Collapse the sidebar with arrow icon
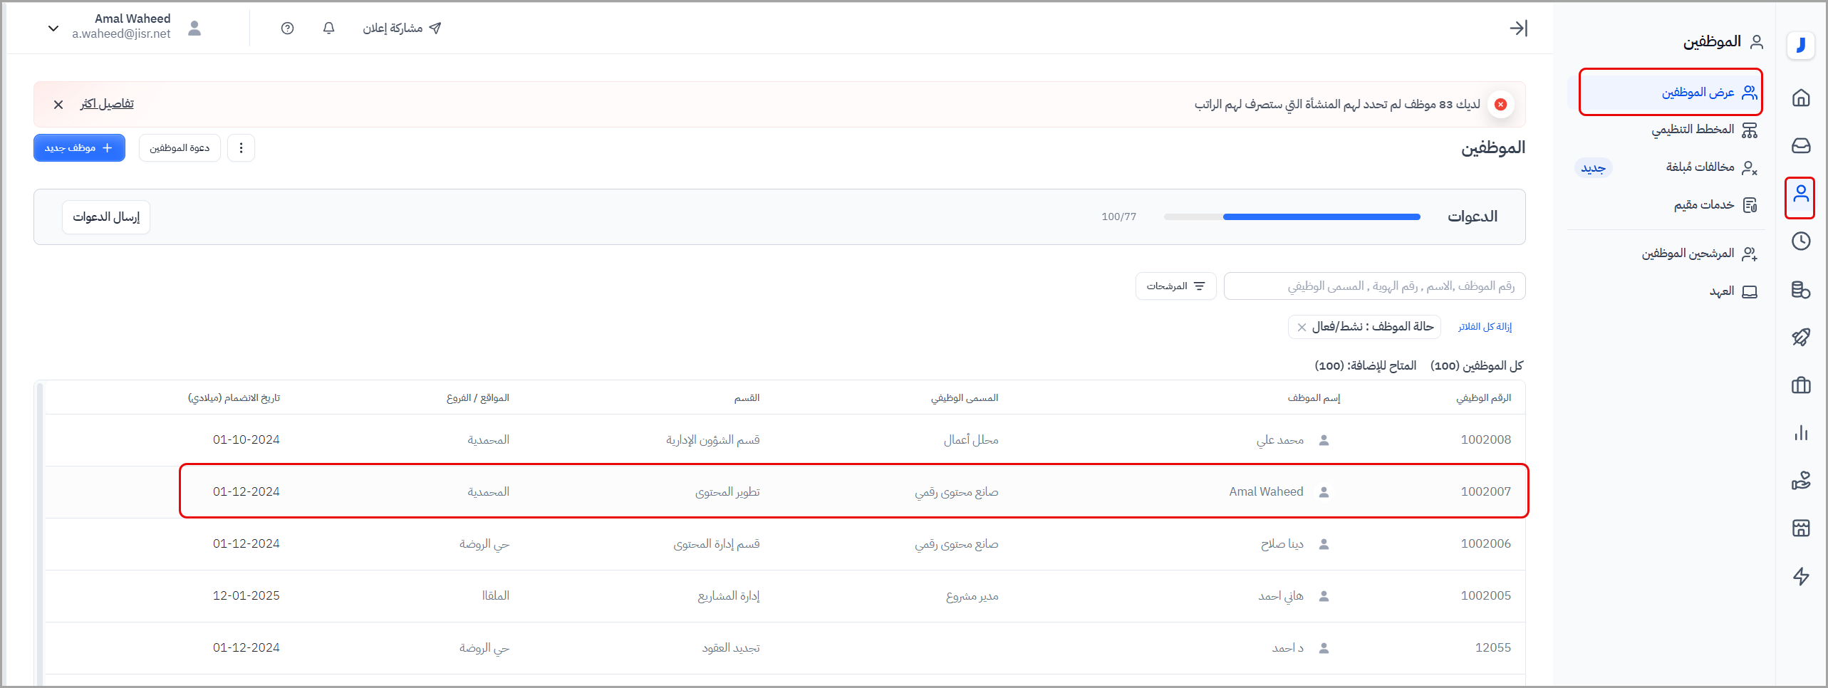1828x688 pixels. tap(1518, 28)
